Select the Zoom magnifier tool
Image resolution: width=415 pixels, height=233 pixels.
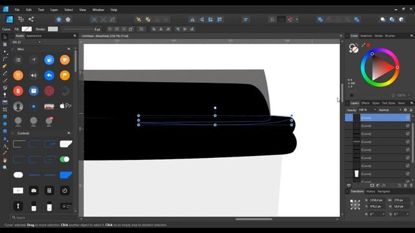5,167
